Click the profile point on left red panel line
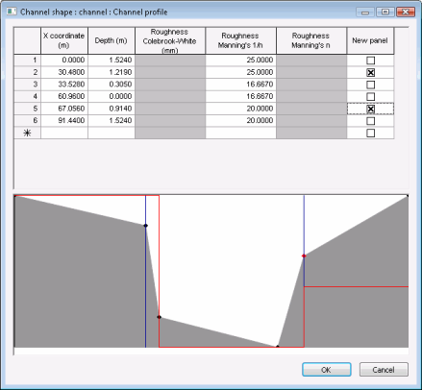This screenshot has height=390, width=422. point(159,317)
